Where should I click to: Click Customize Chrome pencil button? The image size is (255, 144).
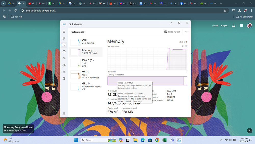pos(250,130)
